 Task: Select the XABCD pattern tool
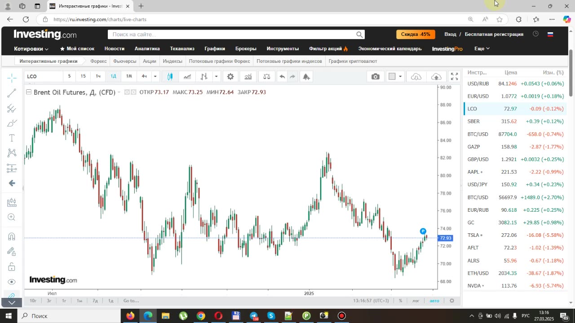[x=12, y=153]
